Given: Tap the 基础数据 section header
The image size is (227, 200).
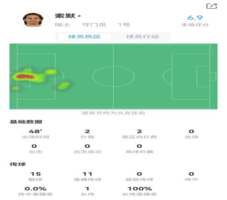Looking at the screenshot, I should 26,122.
